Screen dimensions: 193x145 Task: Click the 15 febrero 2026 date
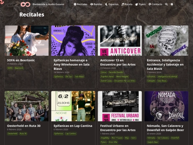click(x=15, y=64)
